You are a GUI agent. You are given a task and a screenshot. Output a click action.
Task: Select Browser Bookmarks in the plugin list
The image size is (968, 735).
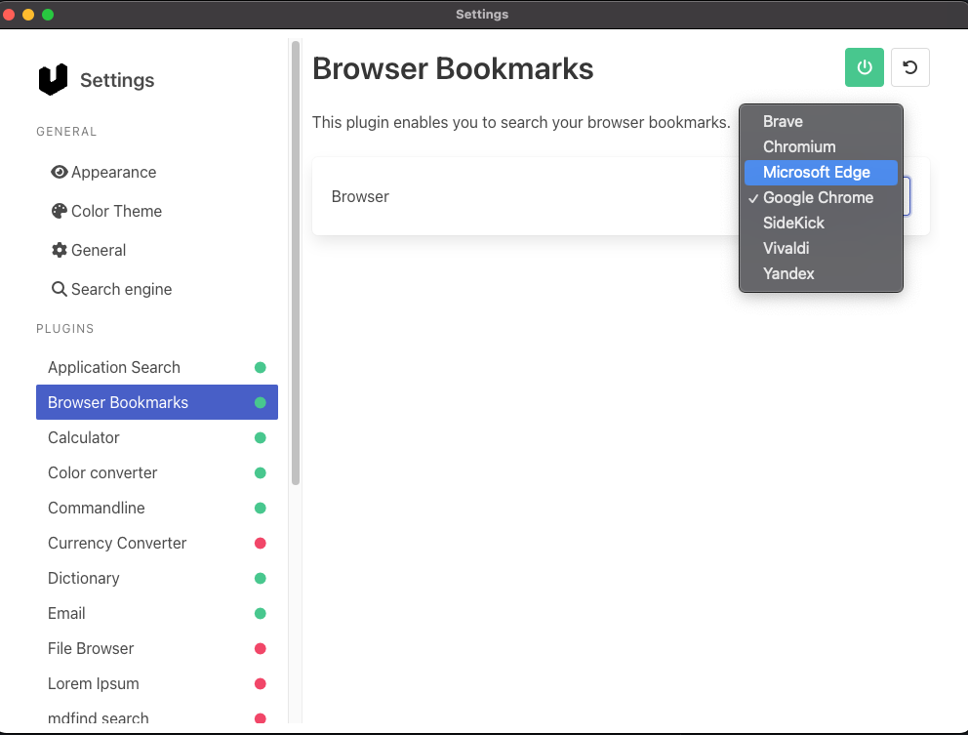(157, 402)
